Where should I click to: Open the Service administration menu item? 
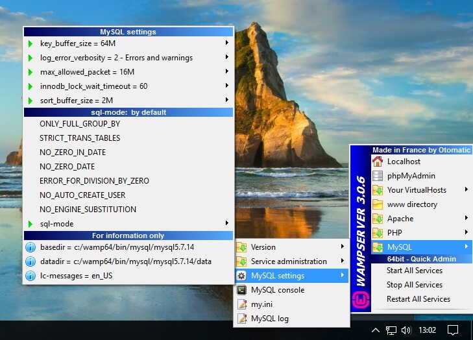(289, 261)
